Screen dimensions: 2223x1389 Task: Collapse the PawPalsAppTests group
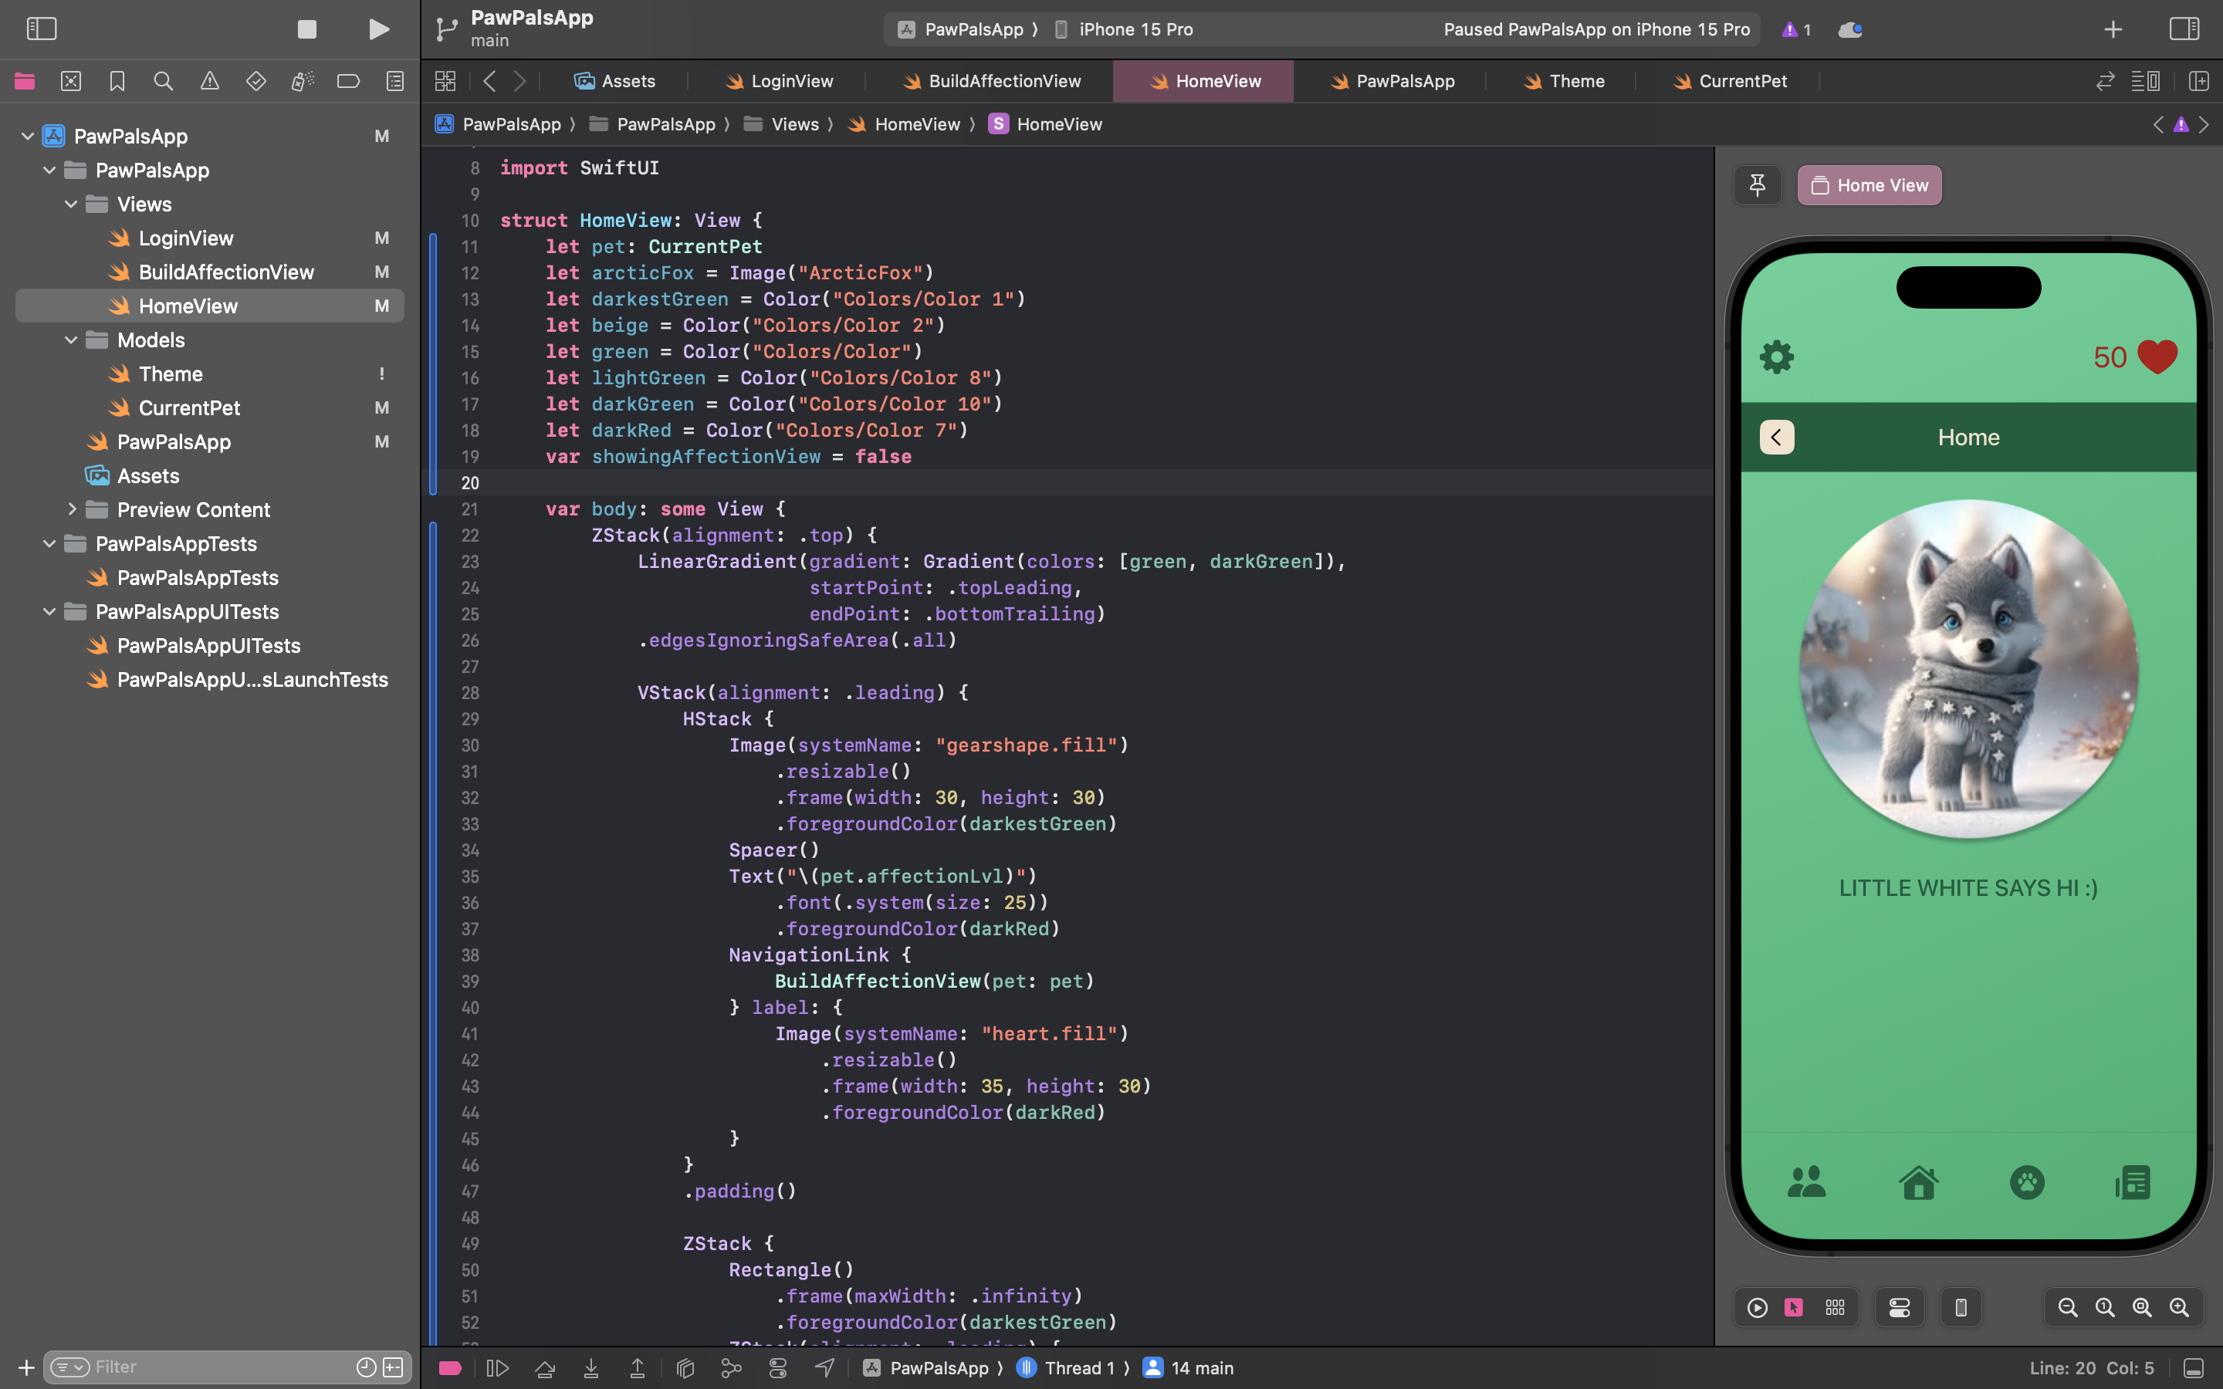tap(49, 544)
